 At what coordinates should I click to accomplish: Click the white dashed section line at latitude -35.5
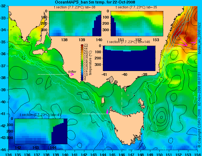point(177,48)
